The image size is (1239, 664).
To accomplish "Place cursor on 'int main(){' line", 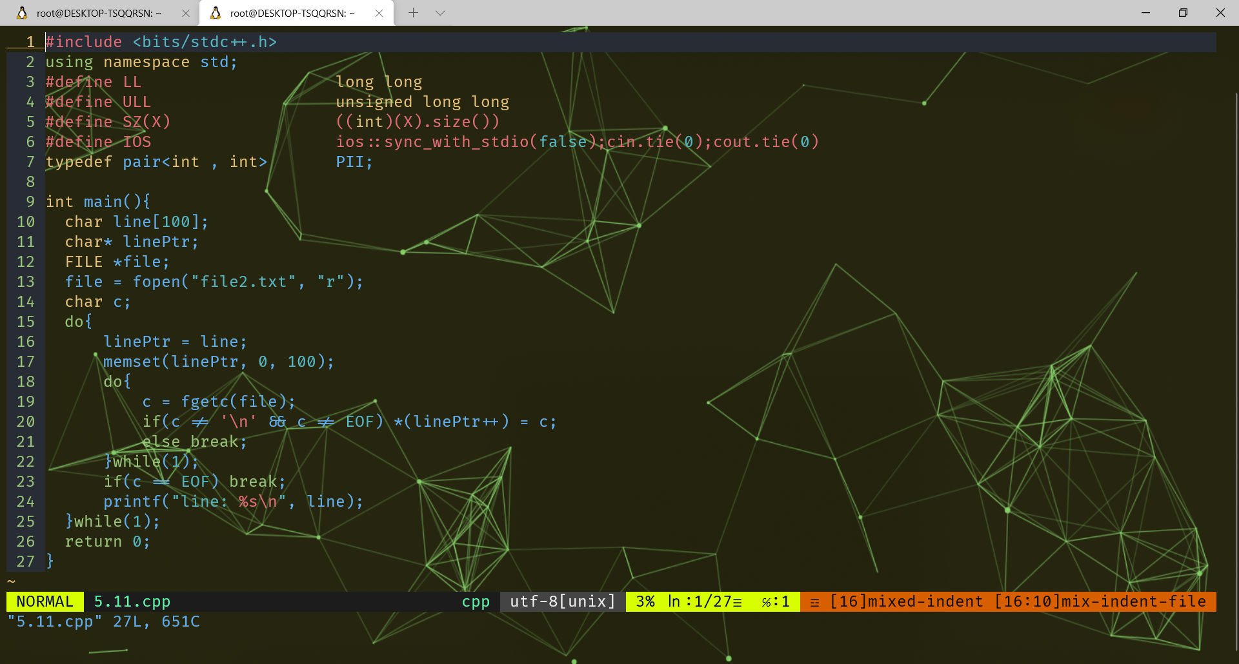I will (x=98, y=202).
